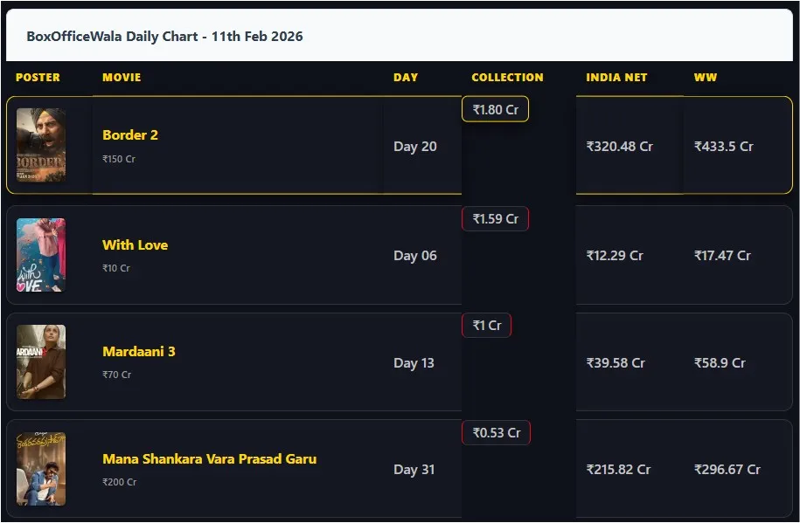Open the Border 2 poster thumbnail
This screenshot has height=523, width=800.
[x=40, y=146]
